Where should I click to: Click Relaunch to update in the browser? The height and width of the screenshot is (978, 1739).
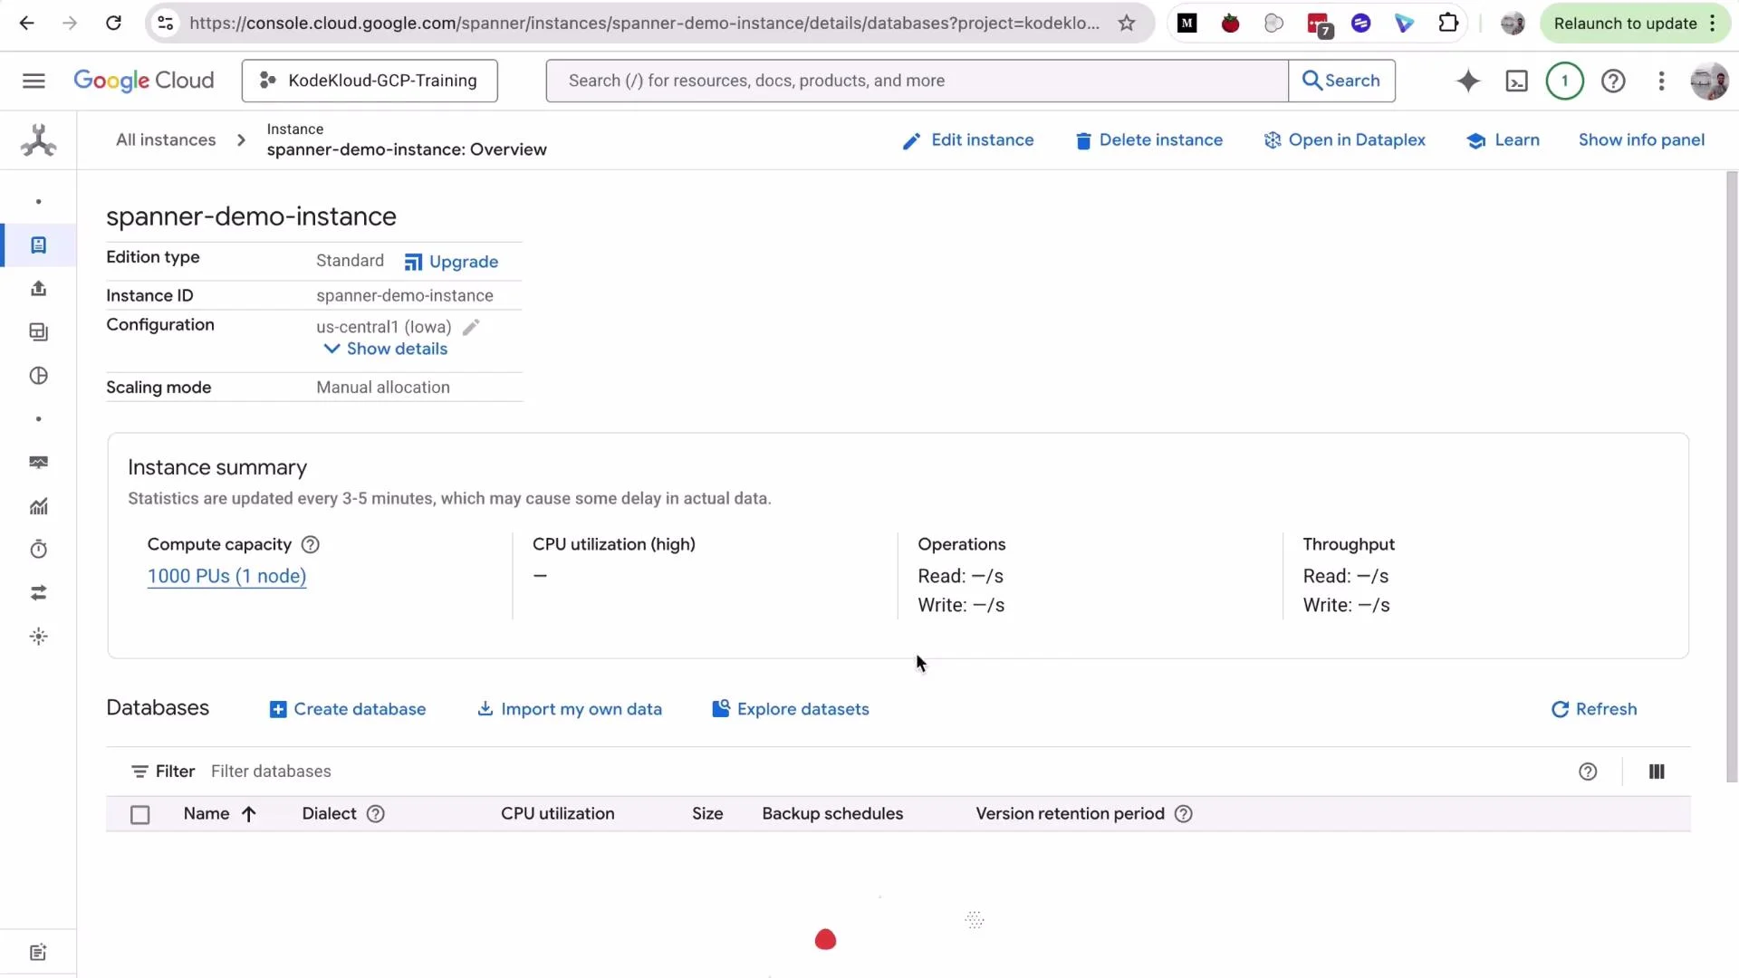point(1635,24)
